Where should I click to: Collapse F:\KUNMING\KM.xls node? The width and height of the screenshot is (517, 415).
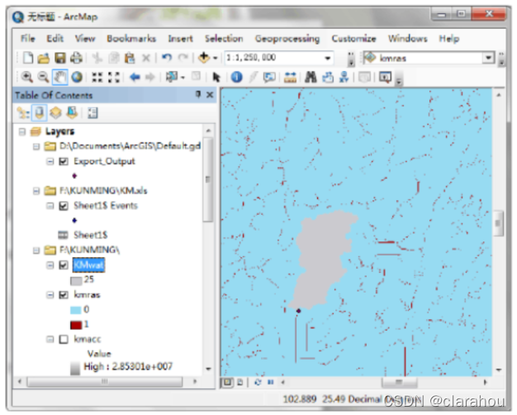(x=36, y=191)
